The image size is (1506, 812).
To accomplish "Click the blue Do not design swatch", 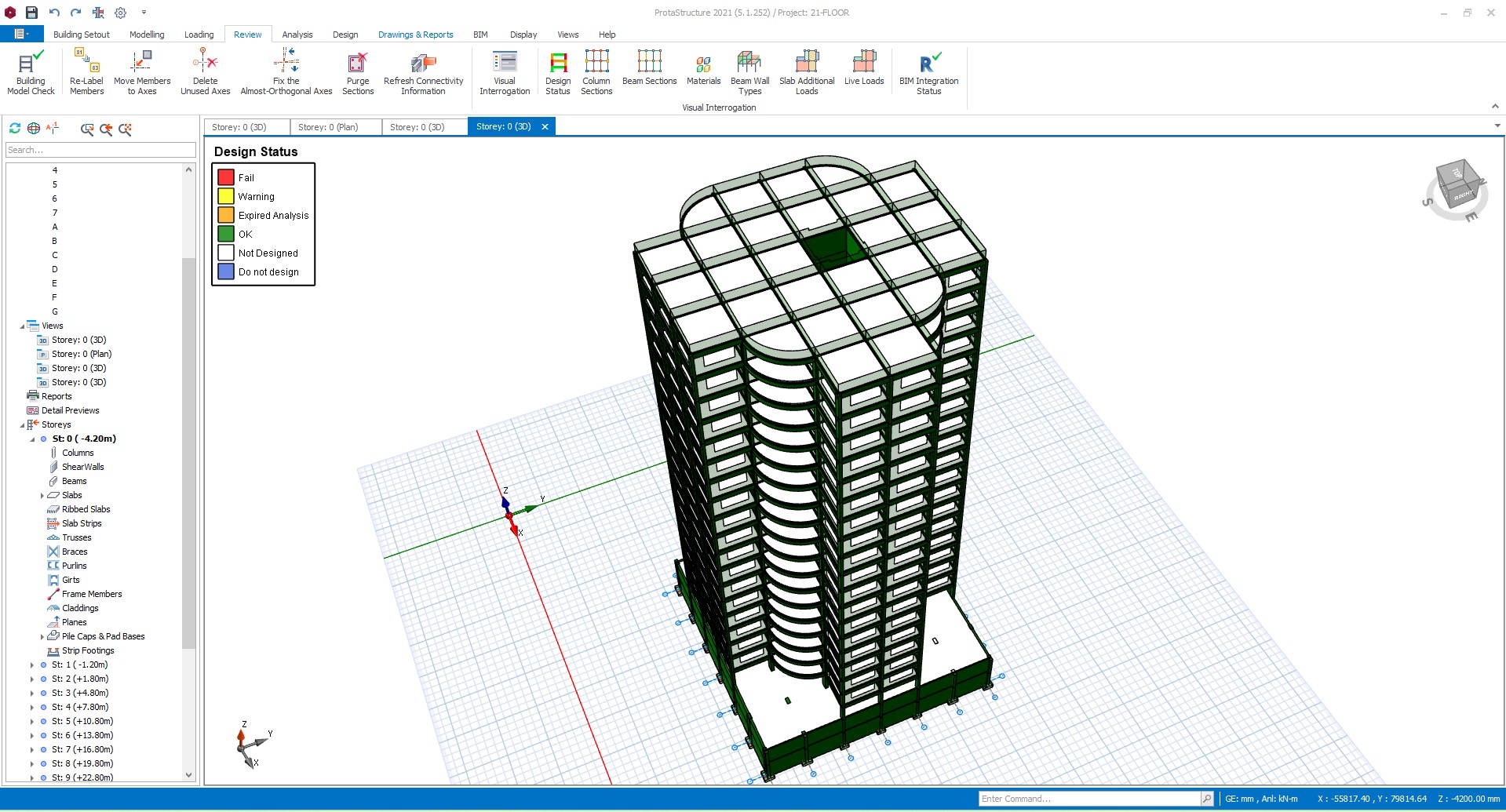I will [x=226, y=271].
